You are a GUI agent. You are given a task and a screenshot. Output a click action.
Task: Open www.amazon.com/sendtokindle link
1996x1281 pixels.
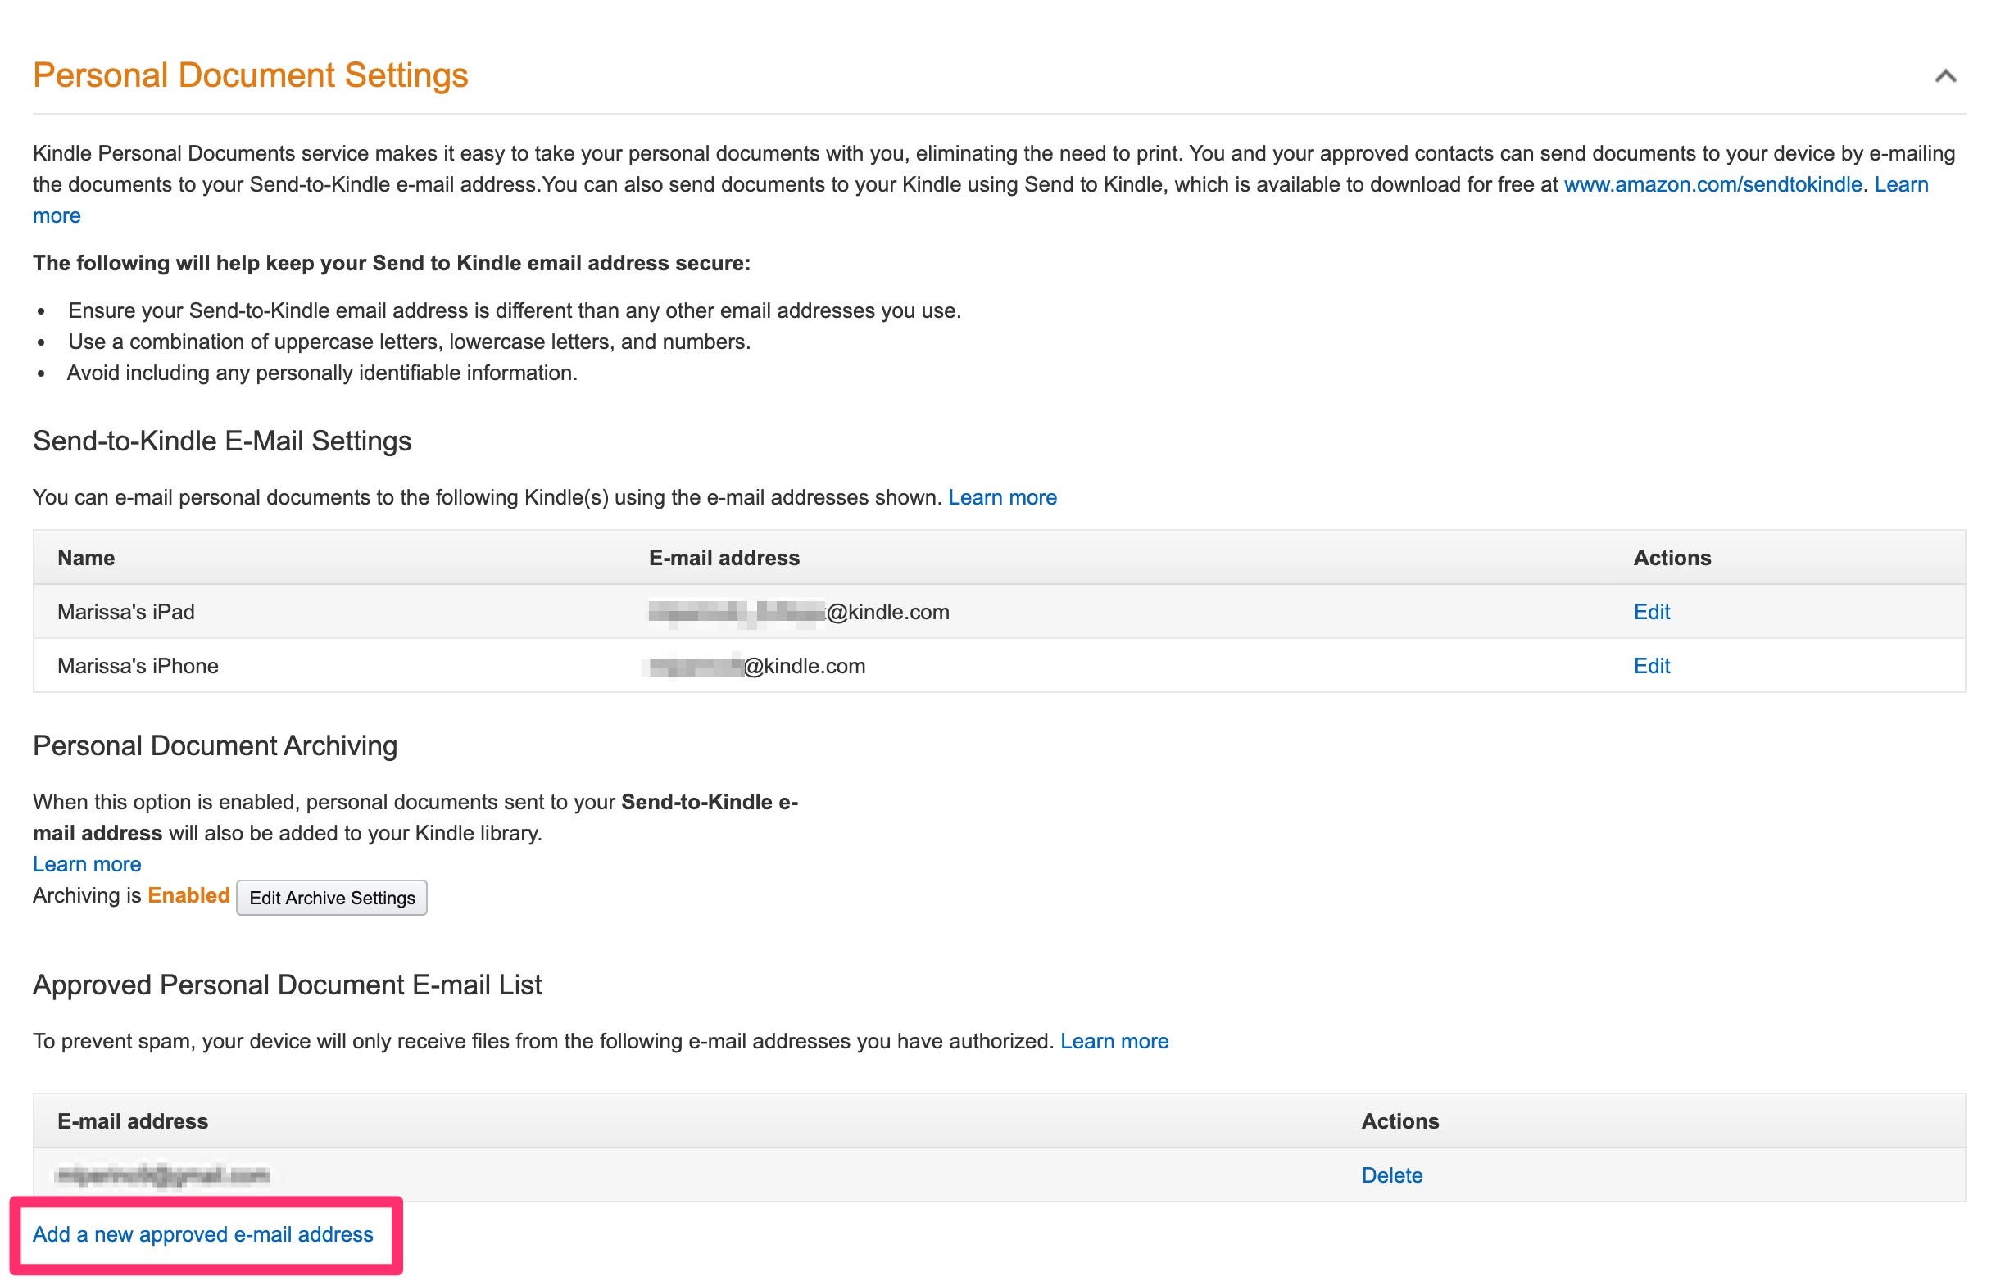click(1710, 183)
